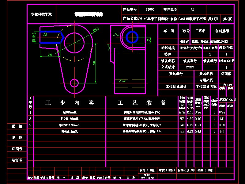Click the 装订号 side label
The image size is (245, 184).
(x=17, y=160)
